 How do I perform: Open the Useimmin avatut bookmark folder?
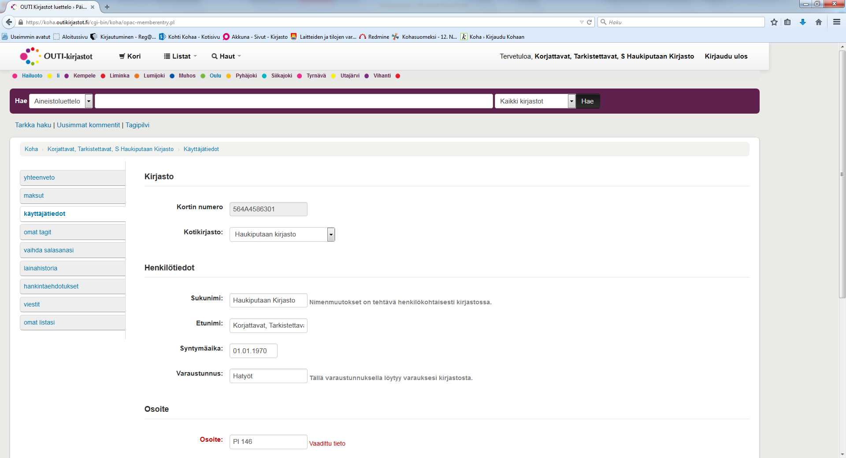pyautogui.click(x=26, y=37)
